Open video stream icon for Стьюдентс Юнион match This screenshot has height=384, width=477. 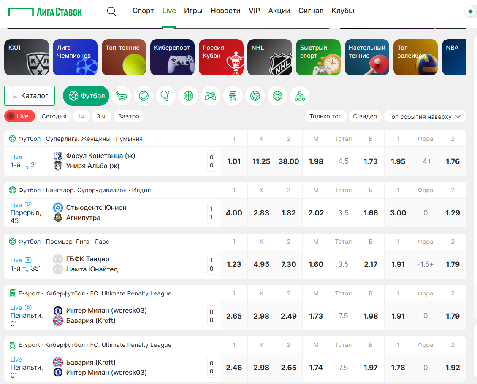28,205
